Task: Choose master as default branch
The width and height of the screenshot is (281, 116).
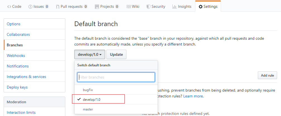Action: 88,109
